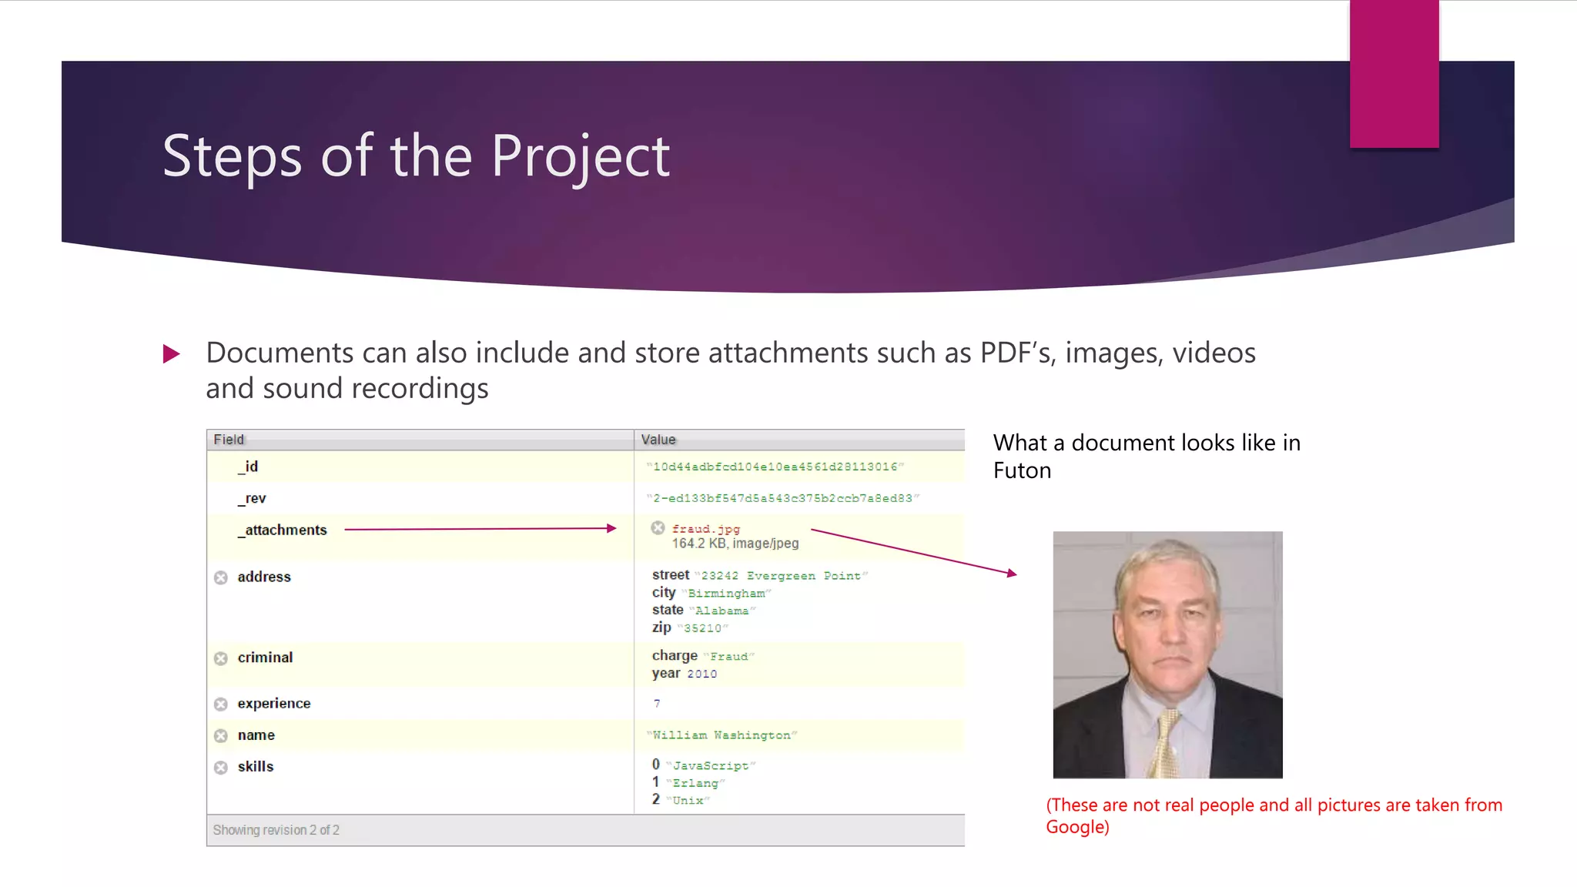
Task: Click the delete icon next to address field
Action: click(x=221, y=577)
